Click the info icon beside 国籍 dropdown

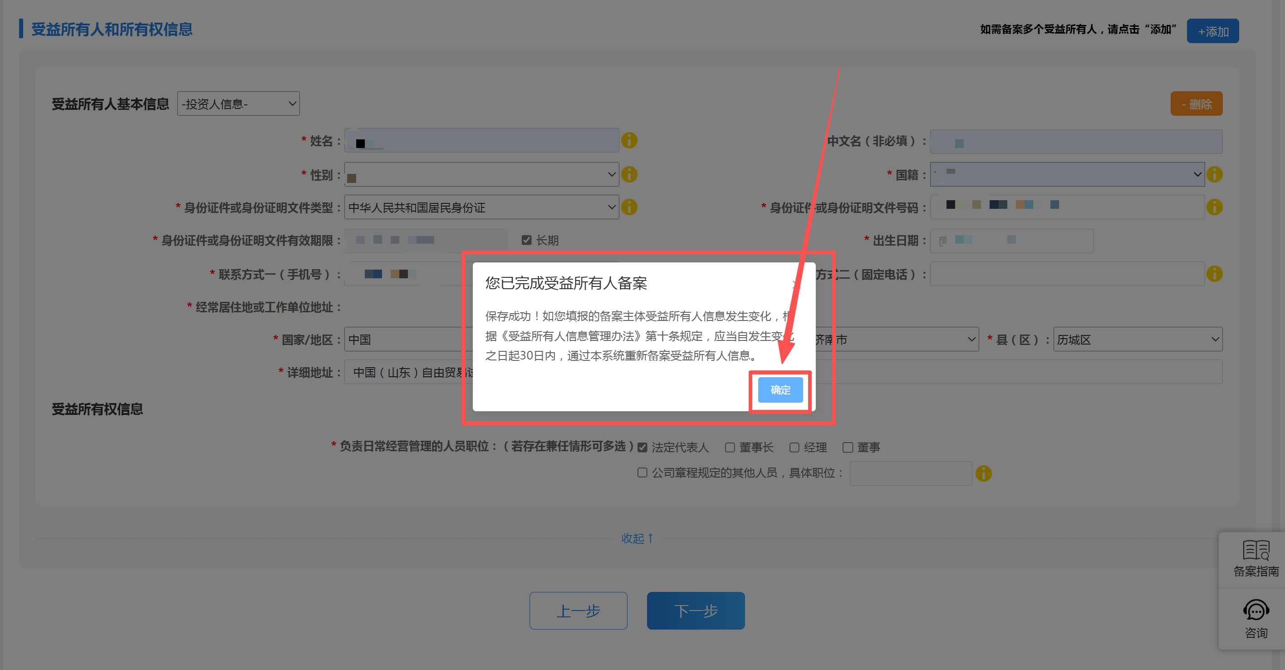pos(1214,175)
